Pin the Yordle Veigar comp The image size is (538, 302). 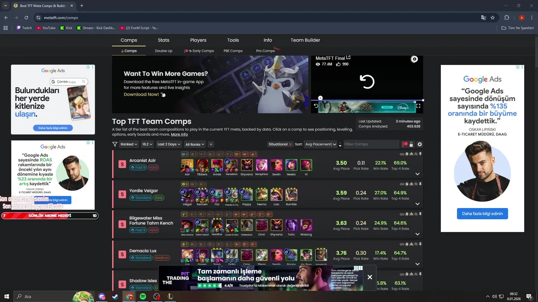(420, 184)
